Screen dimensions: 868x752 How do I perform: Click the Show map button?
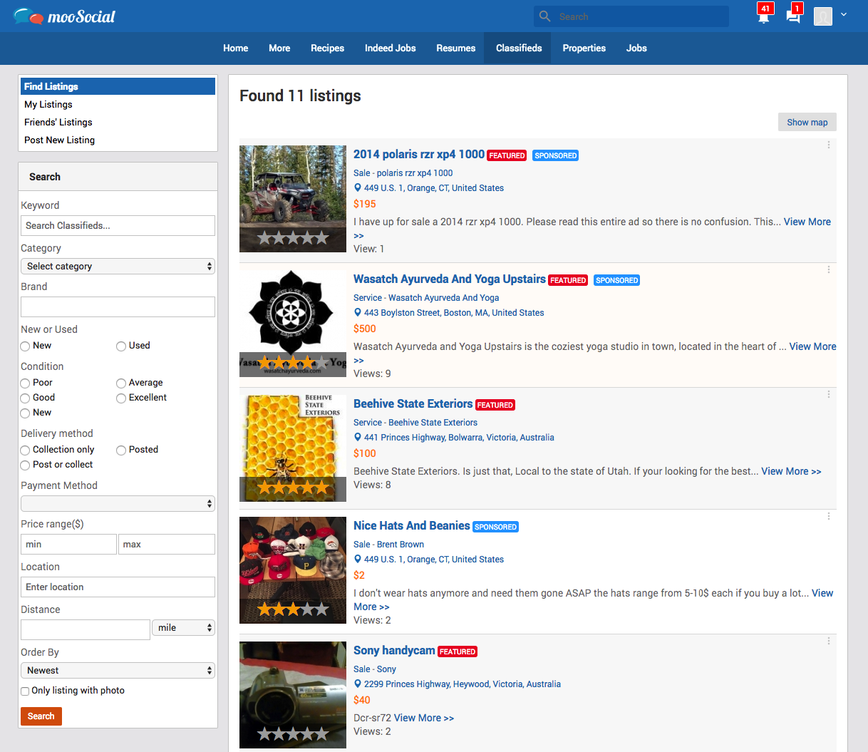point(807,122)
